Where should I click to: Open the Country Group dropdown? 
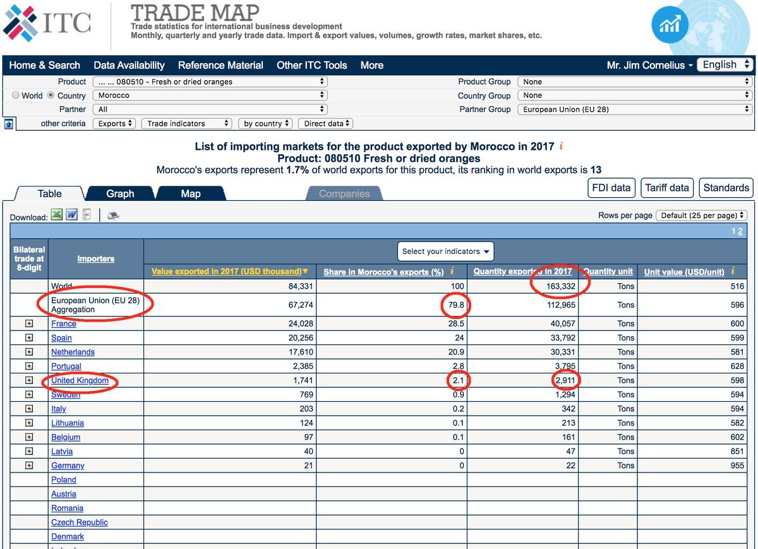pyautogui.click(x=635, y=95)
